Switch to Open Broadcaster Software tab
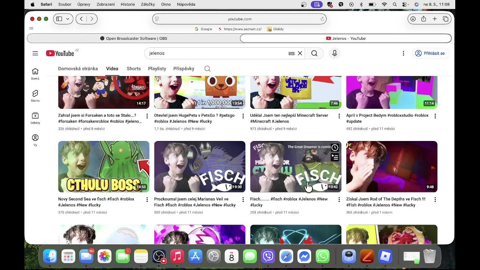The image size is (480, 270). [133, 38]
